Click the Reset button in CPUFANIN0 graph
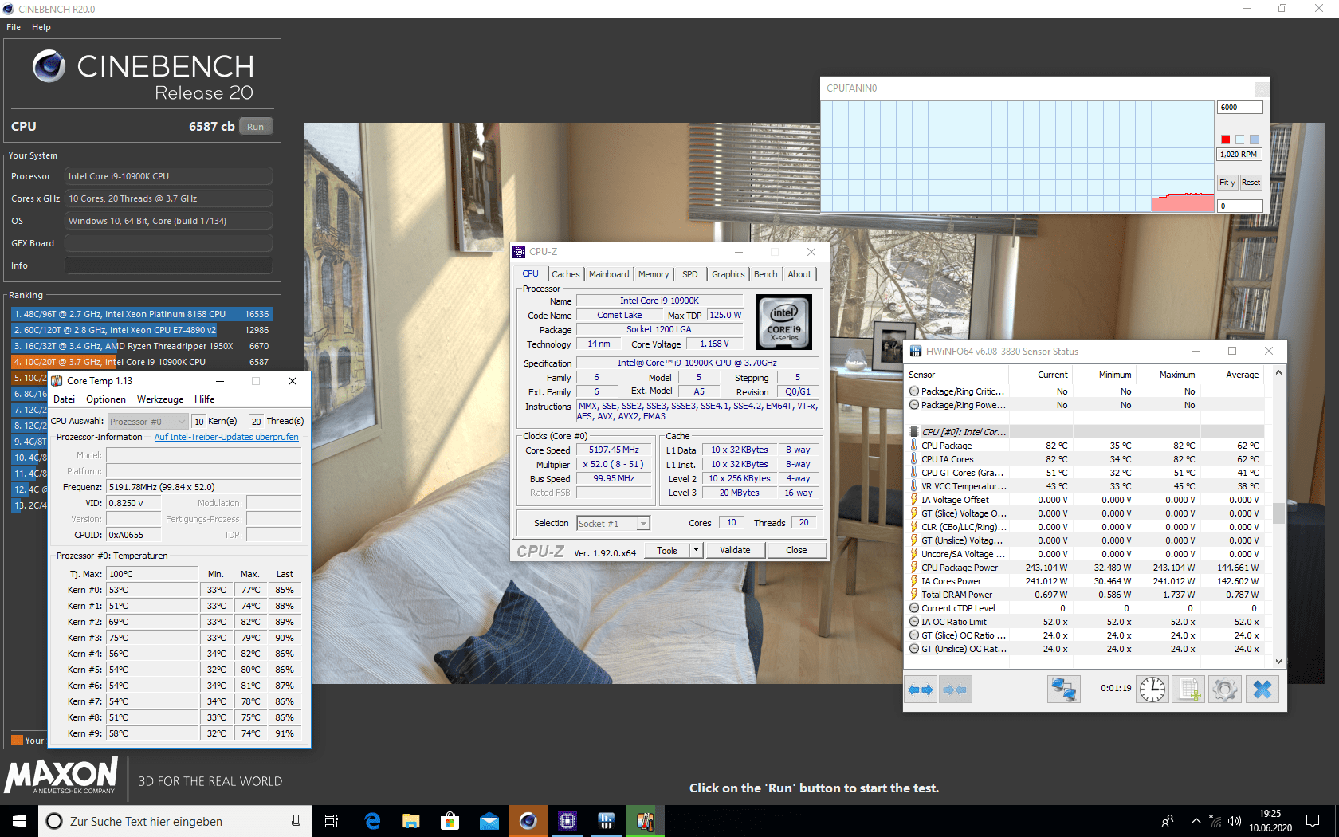This screenshot has height=837, width=1339. 1251,183
